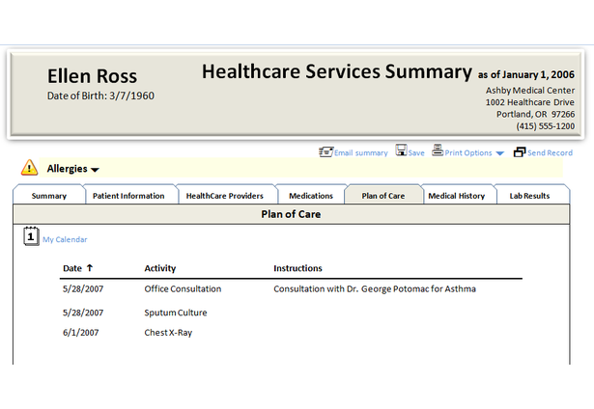Viewport: 594px width, 409px height.
Task: Expand the Print Options dropdown arrow
Action: pyautogui.click(x=499, y=153)
